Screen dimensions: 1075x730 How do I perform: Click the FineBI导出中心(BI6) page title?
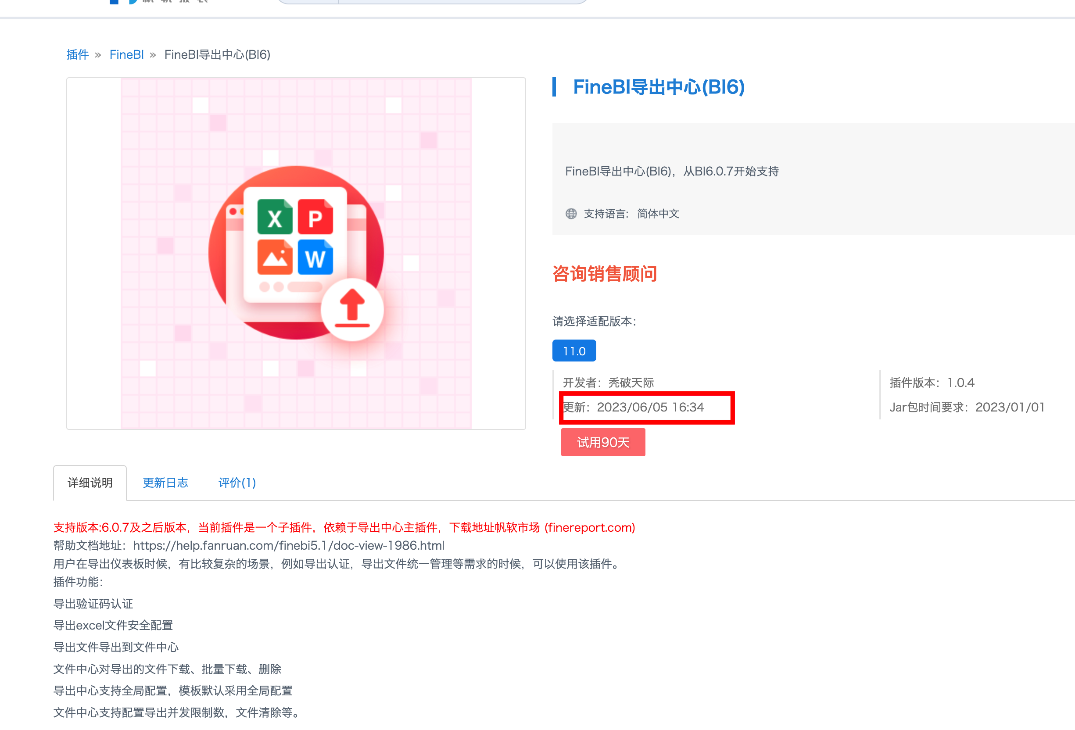point(659,87)
